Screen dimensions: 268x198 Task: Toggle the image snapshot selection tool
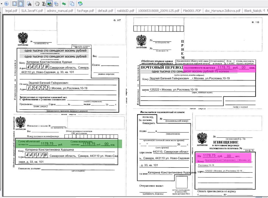(50, 4)
